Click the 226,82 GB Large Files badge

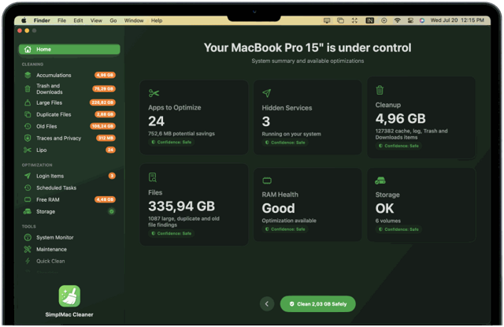102,102
